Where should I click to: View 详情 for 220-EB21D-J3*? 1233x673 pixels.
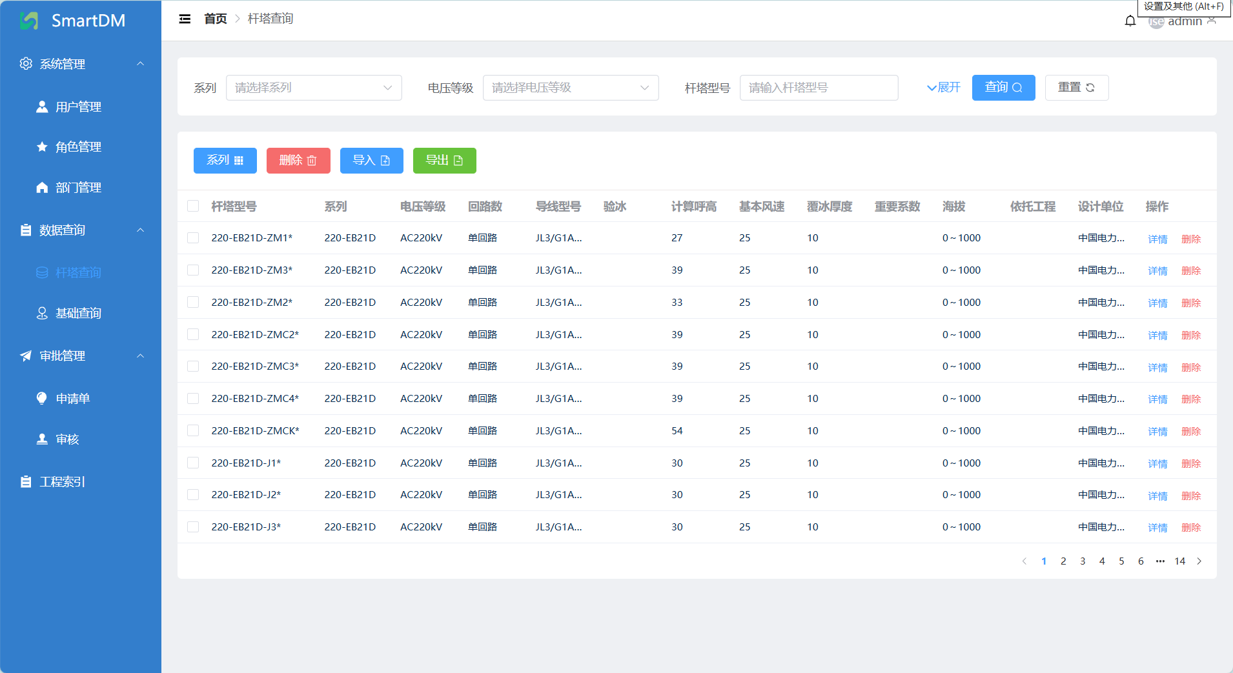[1157, 527]
